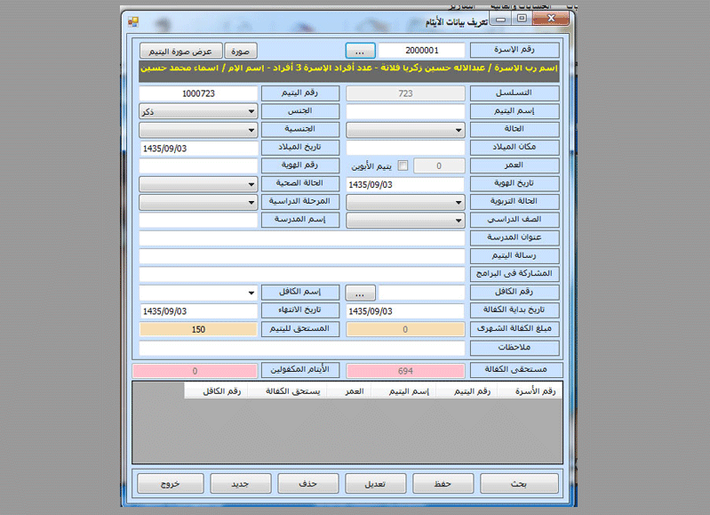Screen dimensions: 710x515
Task: Click the إسم اليتيم text field
Action: tap(405, 111)
